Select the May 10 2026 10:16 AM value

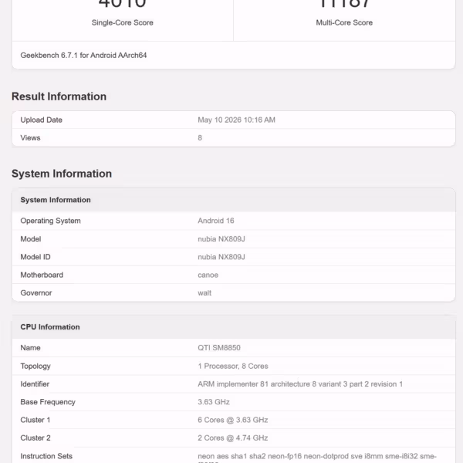tap(237, 120)
